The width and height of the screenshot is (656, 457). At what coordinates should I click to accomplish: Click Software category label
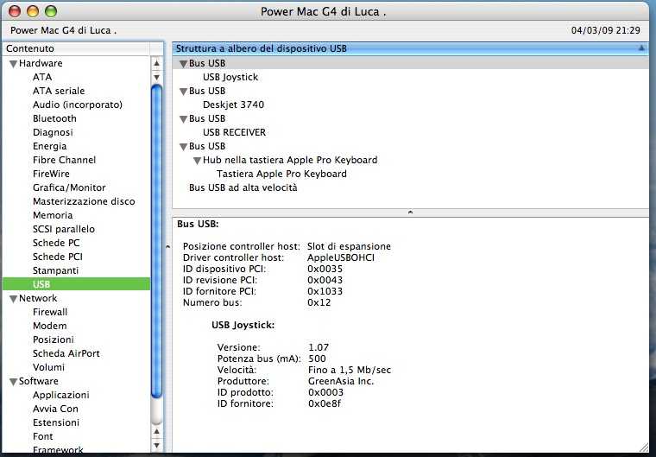coord(39,381)
